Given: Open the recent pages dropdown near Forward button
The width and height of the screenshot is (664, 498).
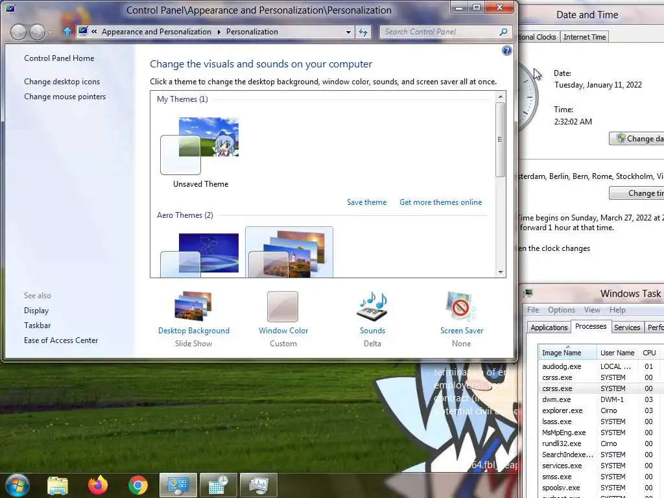Looking at the screenshot, I should tap(51, 32).
